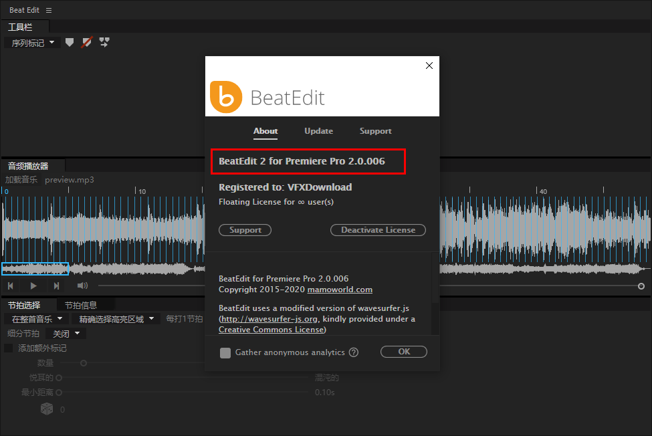Open the 在整首音乐 dropdown
This screenshot has height=436, width=652.
37,319
